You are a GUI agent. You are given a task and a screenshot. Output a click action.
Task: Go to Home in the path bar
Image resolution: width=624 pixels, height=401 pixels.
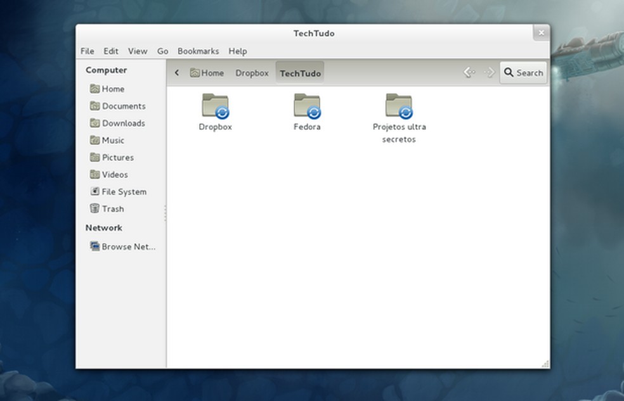click(x=207, y=73)
